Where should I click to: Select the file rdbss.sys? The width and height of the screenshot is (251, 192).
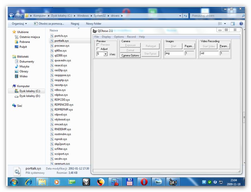coord(60,90)
